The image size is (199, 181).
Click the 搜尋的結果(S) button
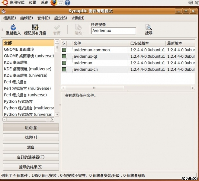point(31,167)
